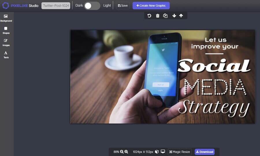
Task: Duplicate selected element with copy icon
Action: click(x=165, y=16)
